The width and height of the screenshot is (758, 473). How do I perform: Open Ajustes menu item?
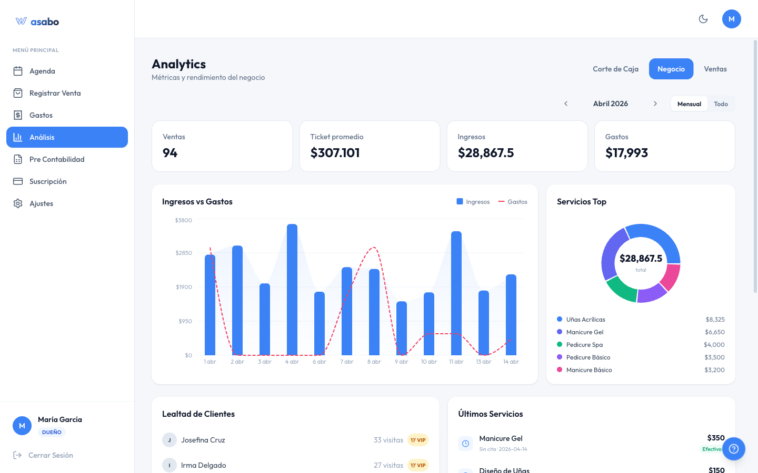pyautogui.click(x=67, y=203)
